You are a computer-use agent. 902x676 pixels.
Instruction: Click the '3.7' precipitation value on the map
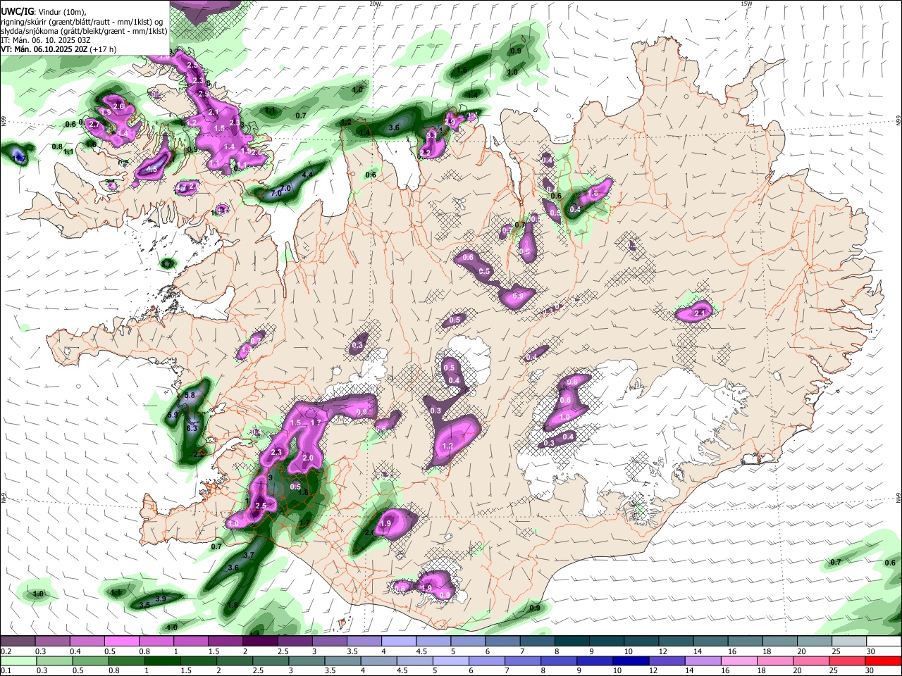pos(248,556)
